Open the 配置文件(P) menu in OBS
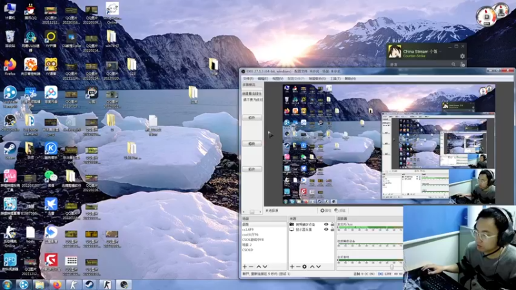This screenshot has width=516, height=290. 296,79
